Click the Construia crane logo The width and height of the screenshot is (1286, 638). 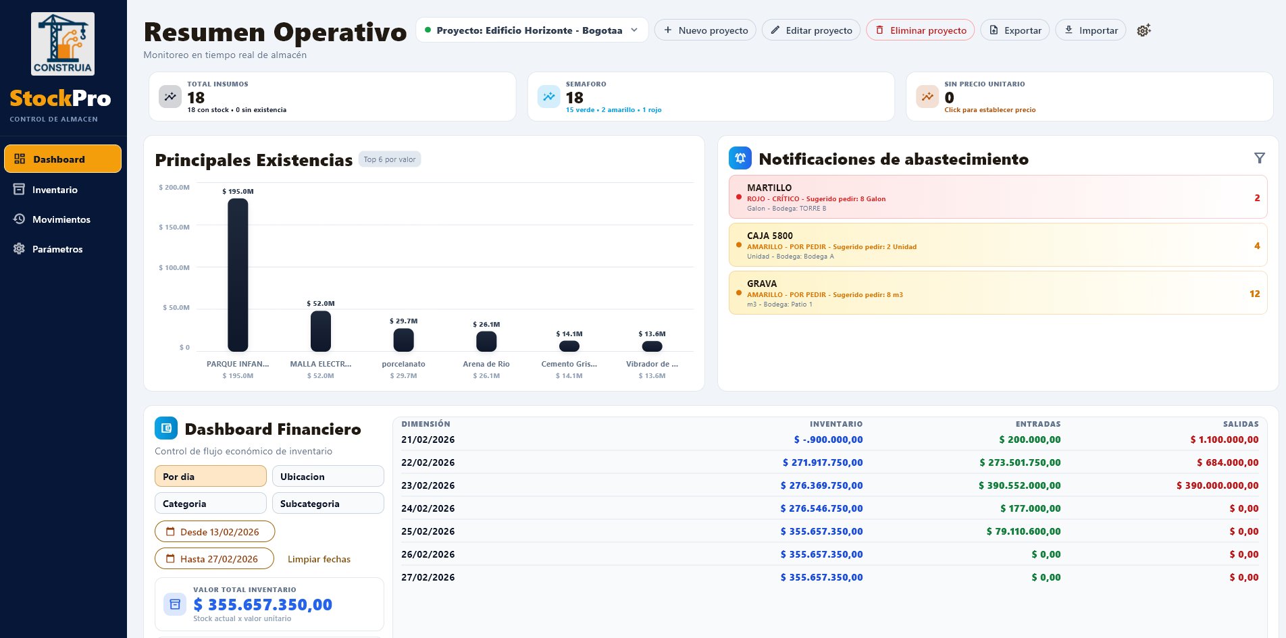(62, 43)
